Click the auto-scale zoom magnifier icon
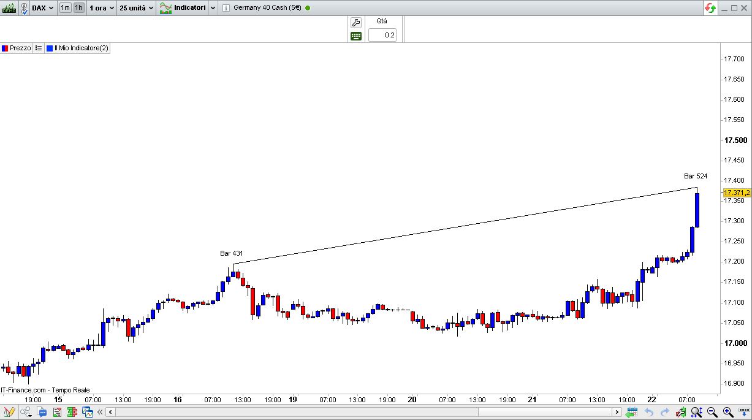The height and width of the screenshot is (420, 752). coord(696,412)
